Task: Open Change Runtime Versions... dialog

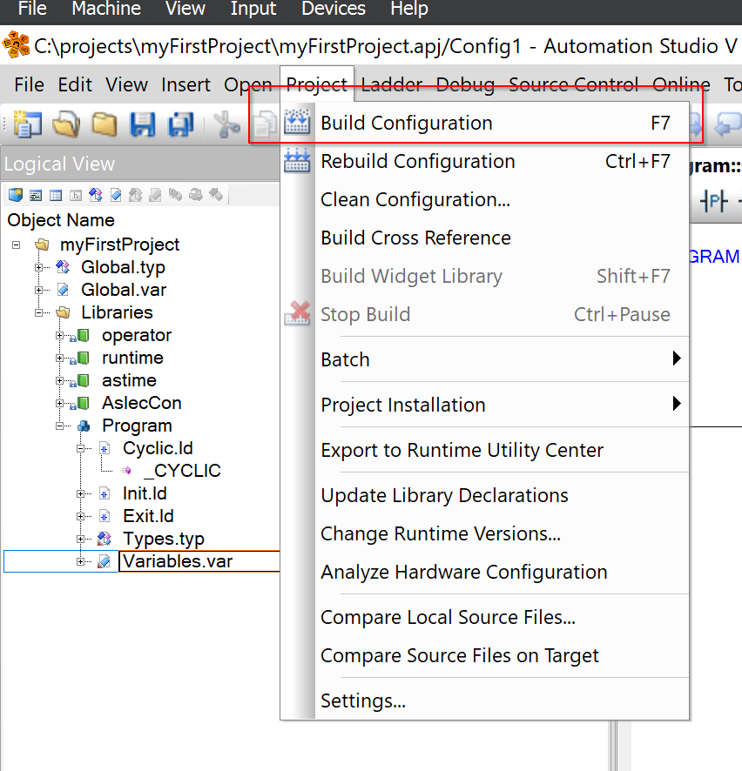Action: (x=485, y=533)
